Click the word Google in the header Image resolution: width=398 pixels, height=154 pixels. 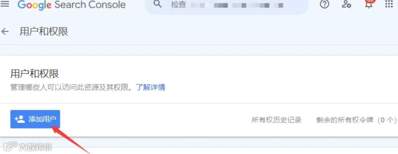35,5
